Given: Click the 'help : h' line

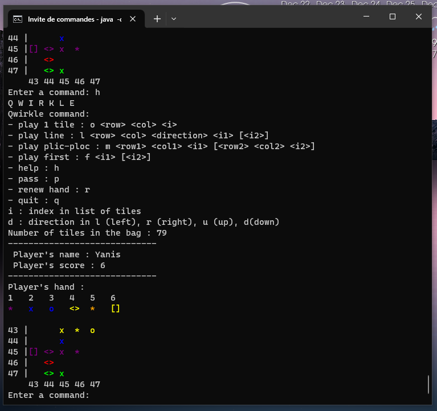Looking at the screenshot, I should pos(34,168).
